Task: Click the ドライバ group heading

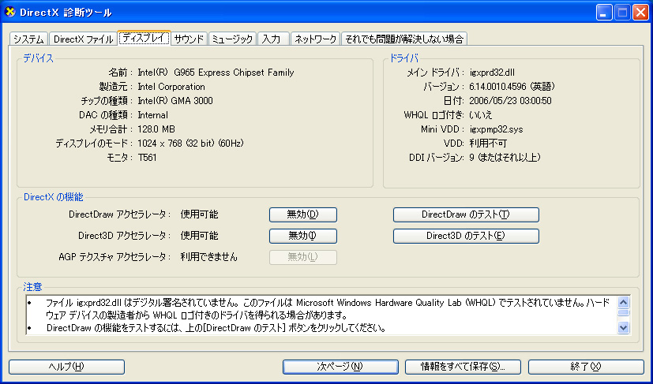Action: coord(404,58)
